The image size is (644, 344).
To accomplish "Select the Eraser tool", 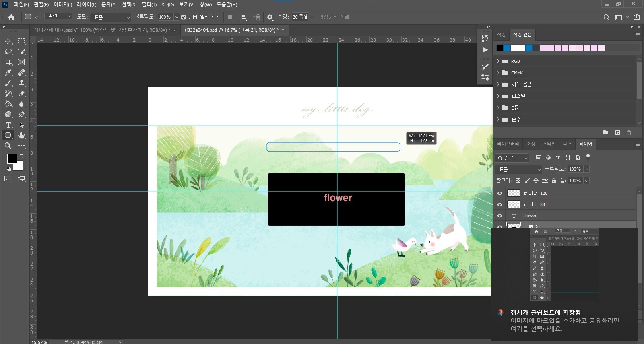I will [x=22, y=93].
